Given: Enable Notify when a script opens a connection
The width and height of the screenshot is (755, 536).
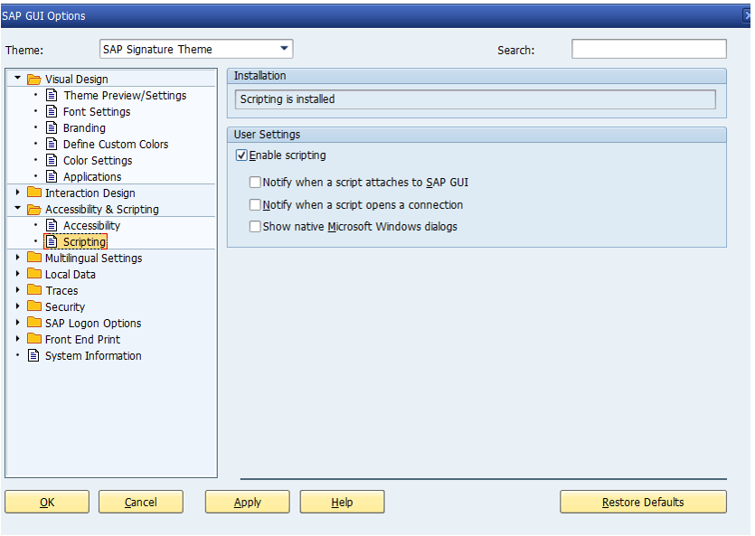Looking at the screenshot, I should tap(255, 205).
